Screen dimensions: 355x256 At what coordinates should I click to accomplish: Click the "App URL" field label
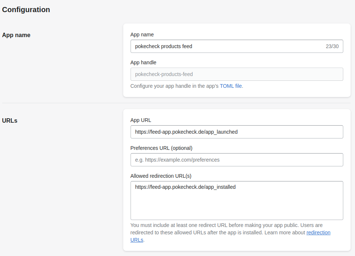[141, 120]
